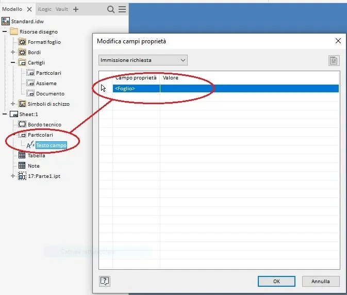Open the Immissione richiesta dropdown

143,60
